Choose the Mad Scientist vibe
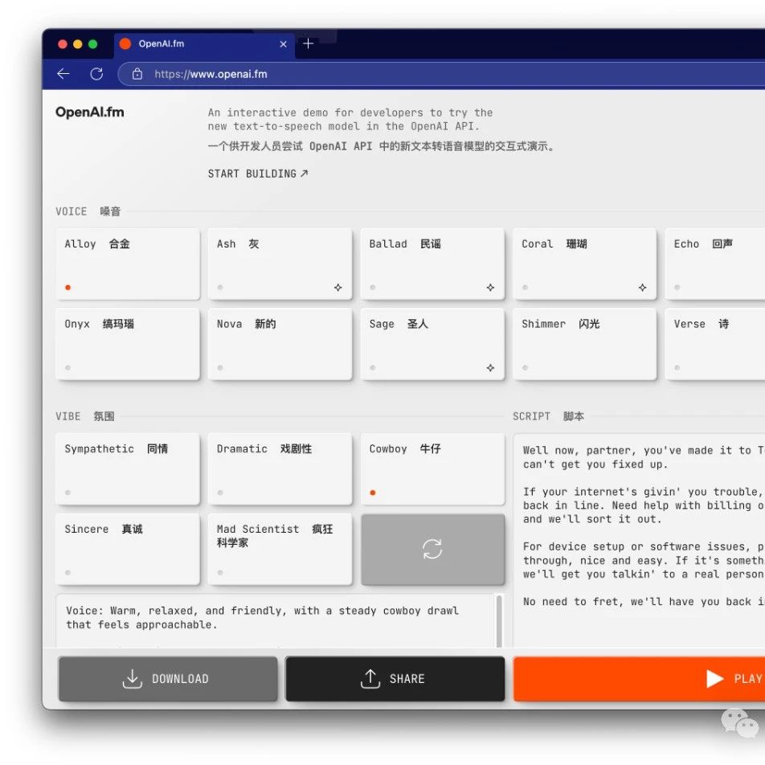The image size is (765, 765). point(280,549)
